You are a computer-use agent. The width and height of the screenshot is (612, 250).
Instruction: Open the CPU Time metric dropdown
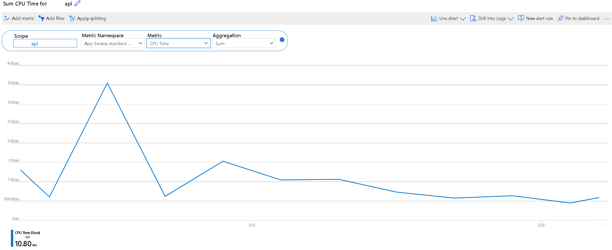point(178,43)
